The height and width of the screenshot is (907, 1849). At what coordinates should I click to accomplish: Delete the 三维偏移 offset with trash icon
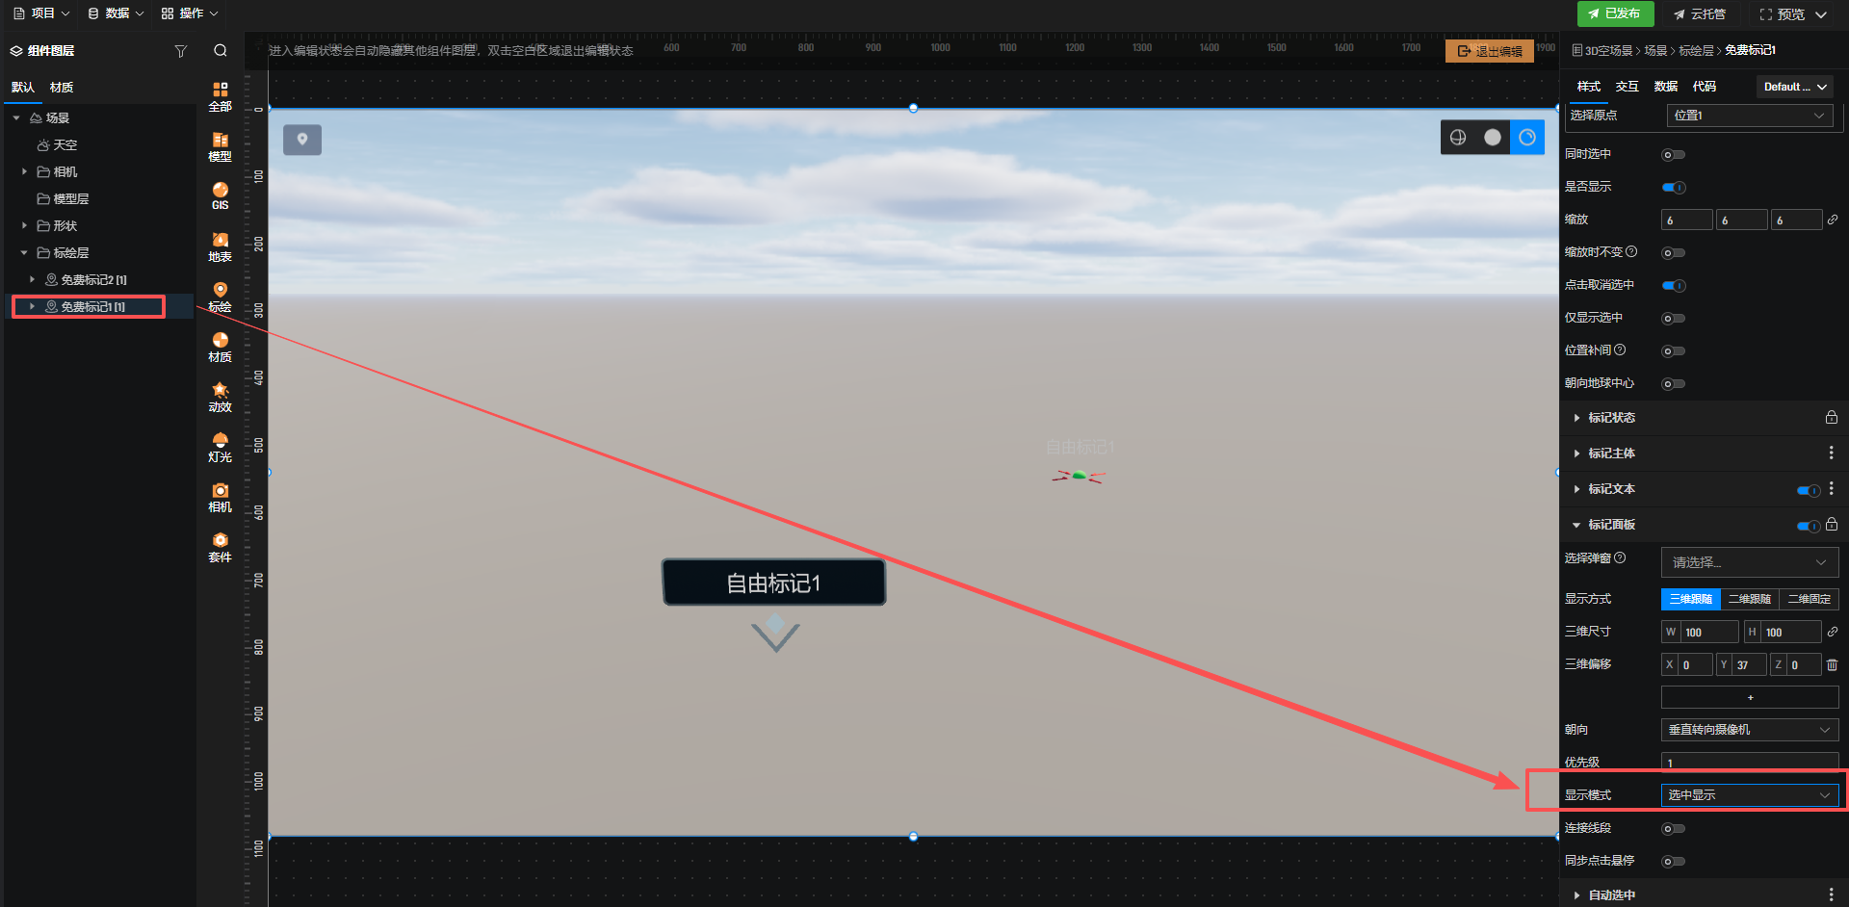pos(1832,664)
